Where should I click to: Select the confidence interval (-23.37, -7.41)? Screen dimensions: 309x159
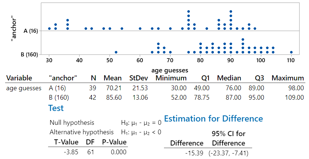tap(229, 153)
